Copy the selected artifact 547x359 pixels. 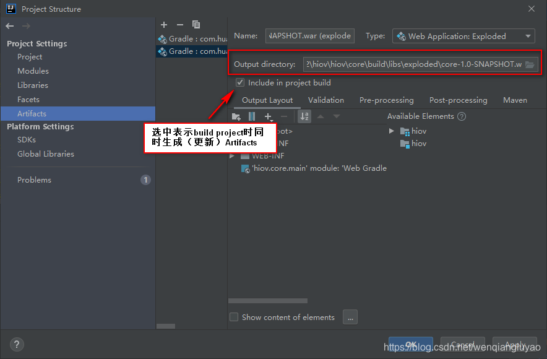pyautogui.click(x=196, y=24)
